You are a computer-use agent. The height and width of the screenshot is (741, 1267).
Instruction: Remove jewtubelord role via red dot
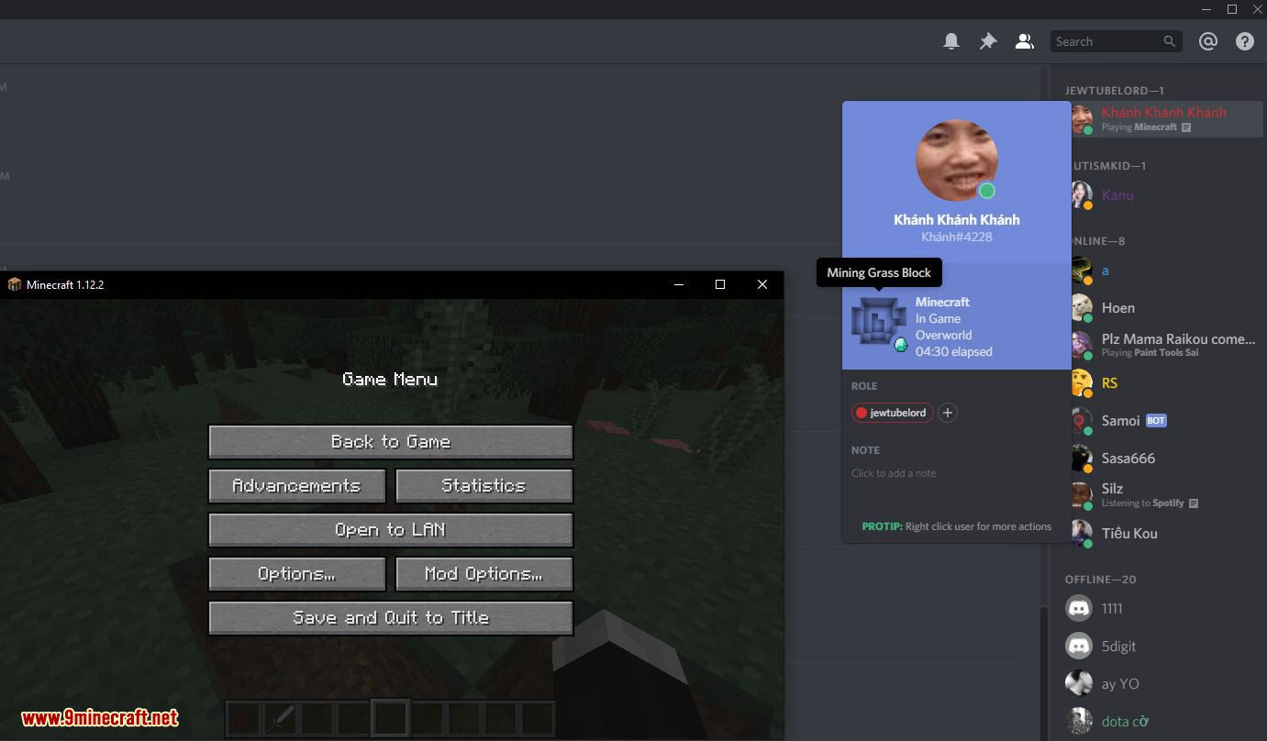click(861, 413)
